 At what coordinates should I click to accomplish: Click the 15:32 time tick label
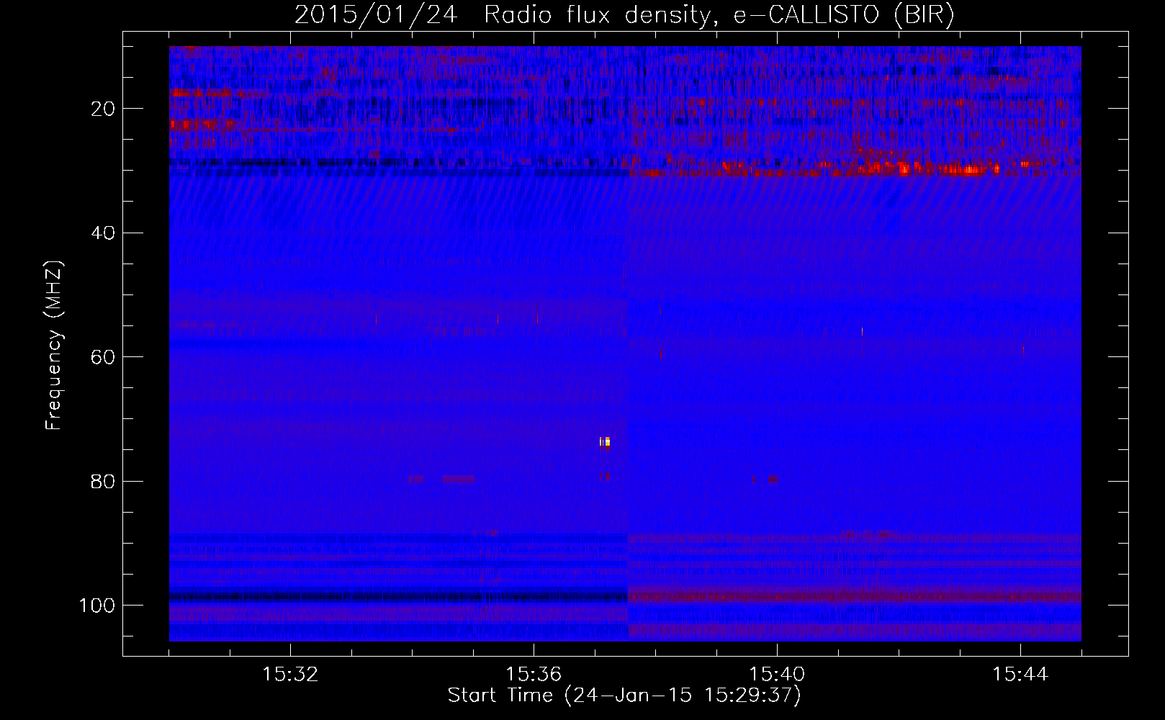(x=290, y=675)
